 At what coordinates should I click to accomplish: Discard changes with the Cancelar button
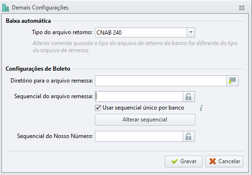coord(224,161)
